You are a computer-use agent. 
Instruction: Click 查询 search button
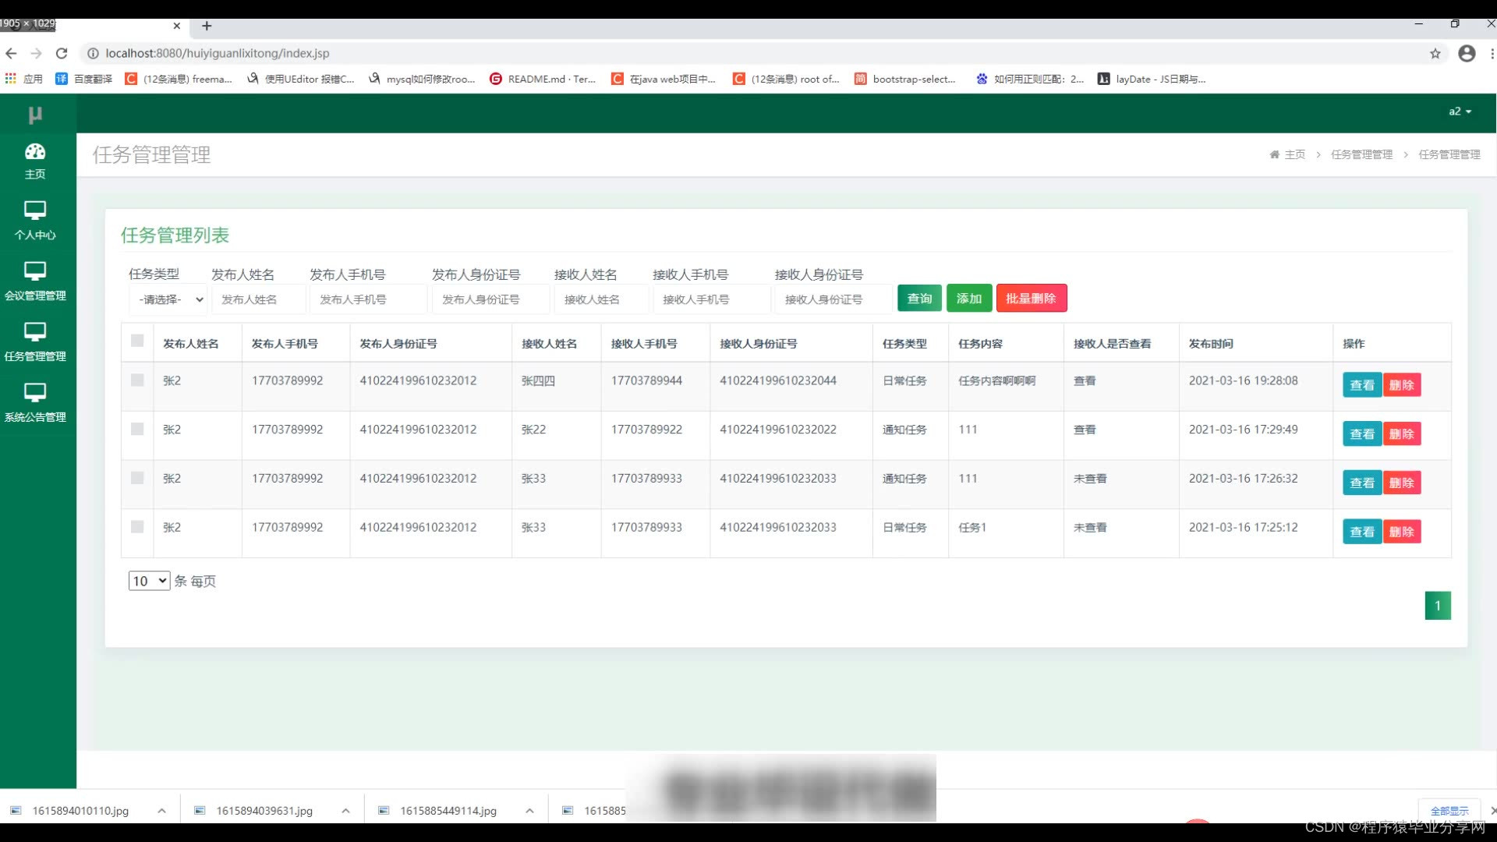[x=920, y=299]
